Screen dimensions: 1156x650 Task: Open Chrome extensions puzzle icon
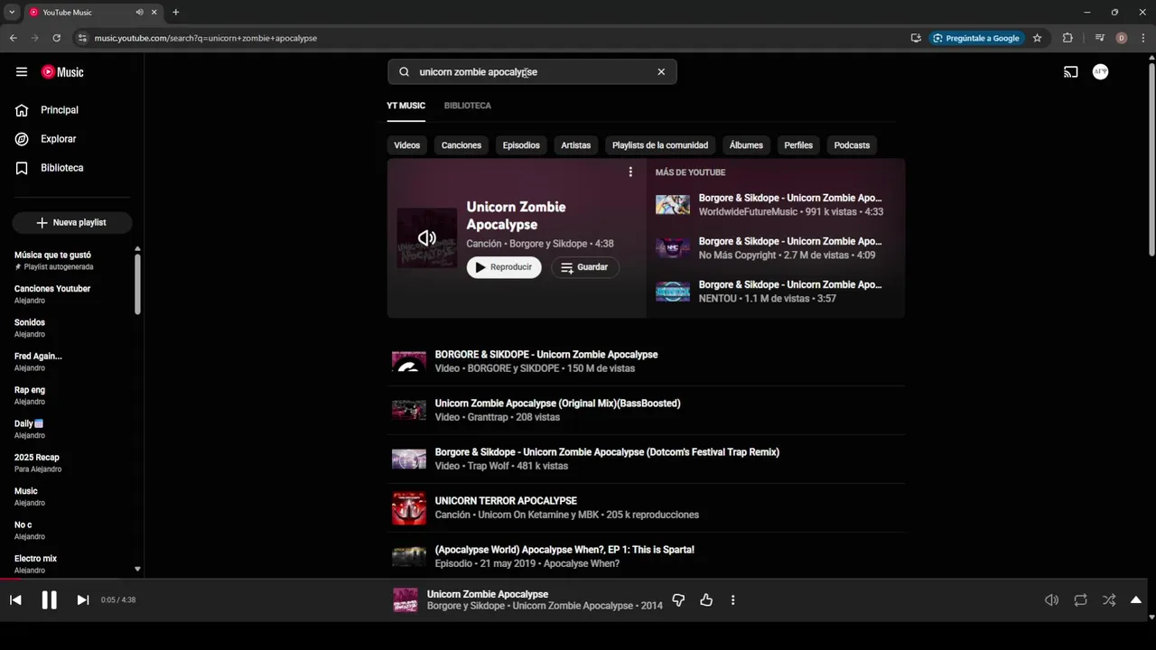point(1067,38)
